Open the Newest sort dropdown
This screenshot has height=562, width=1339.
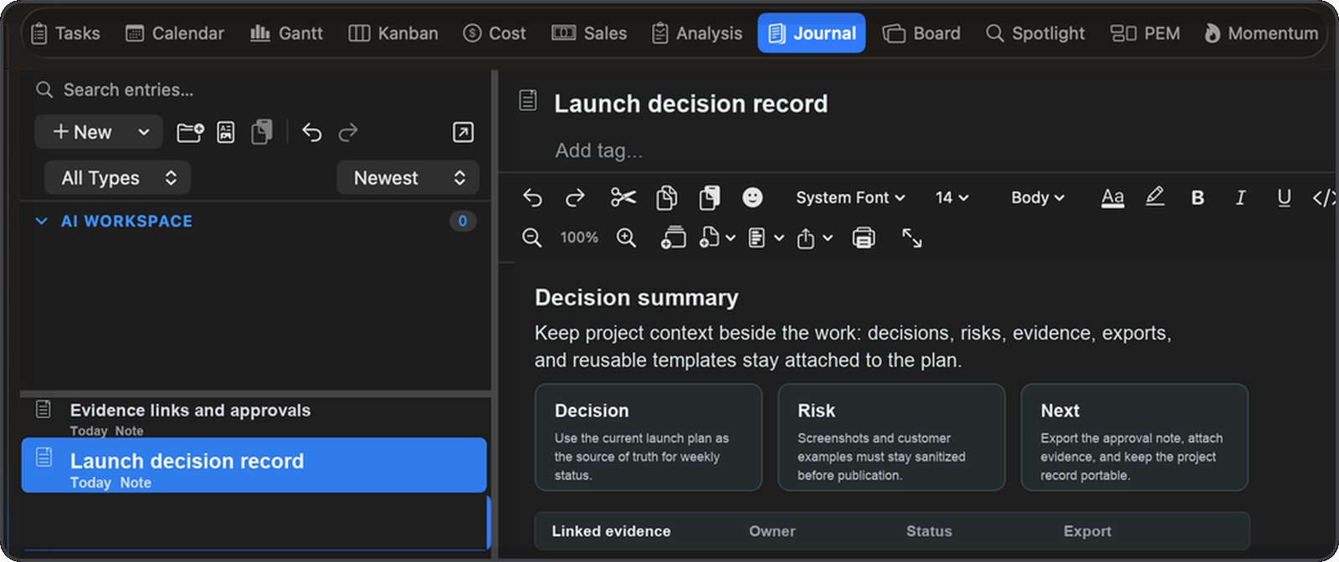408,178
